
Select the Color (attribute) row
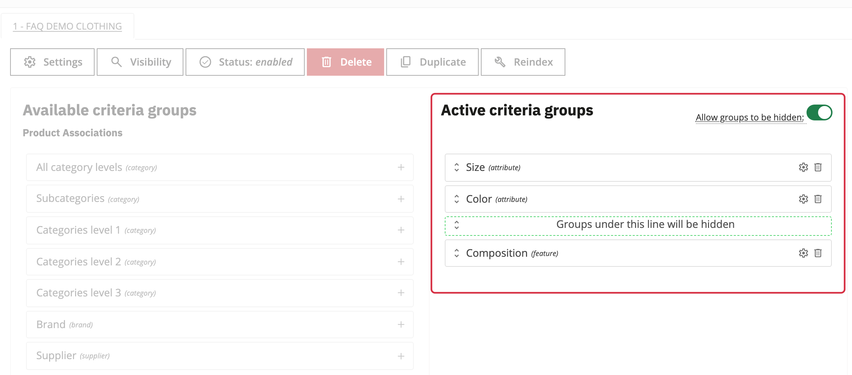pos(638,199)
